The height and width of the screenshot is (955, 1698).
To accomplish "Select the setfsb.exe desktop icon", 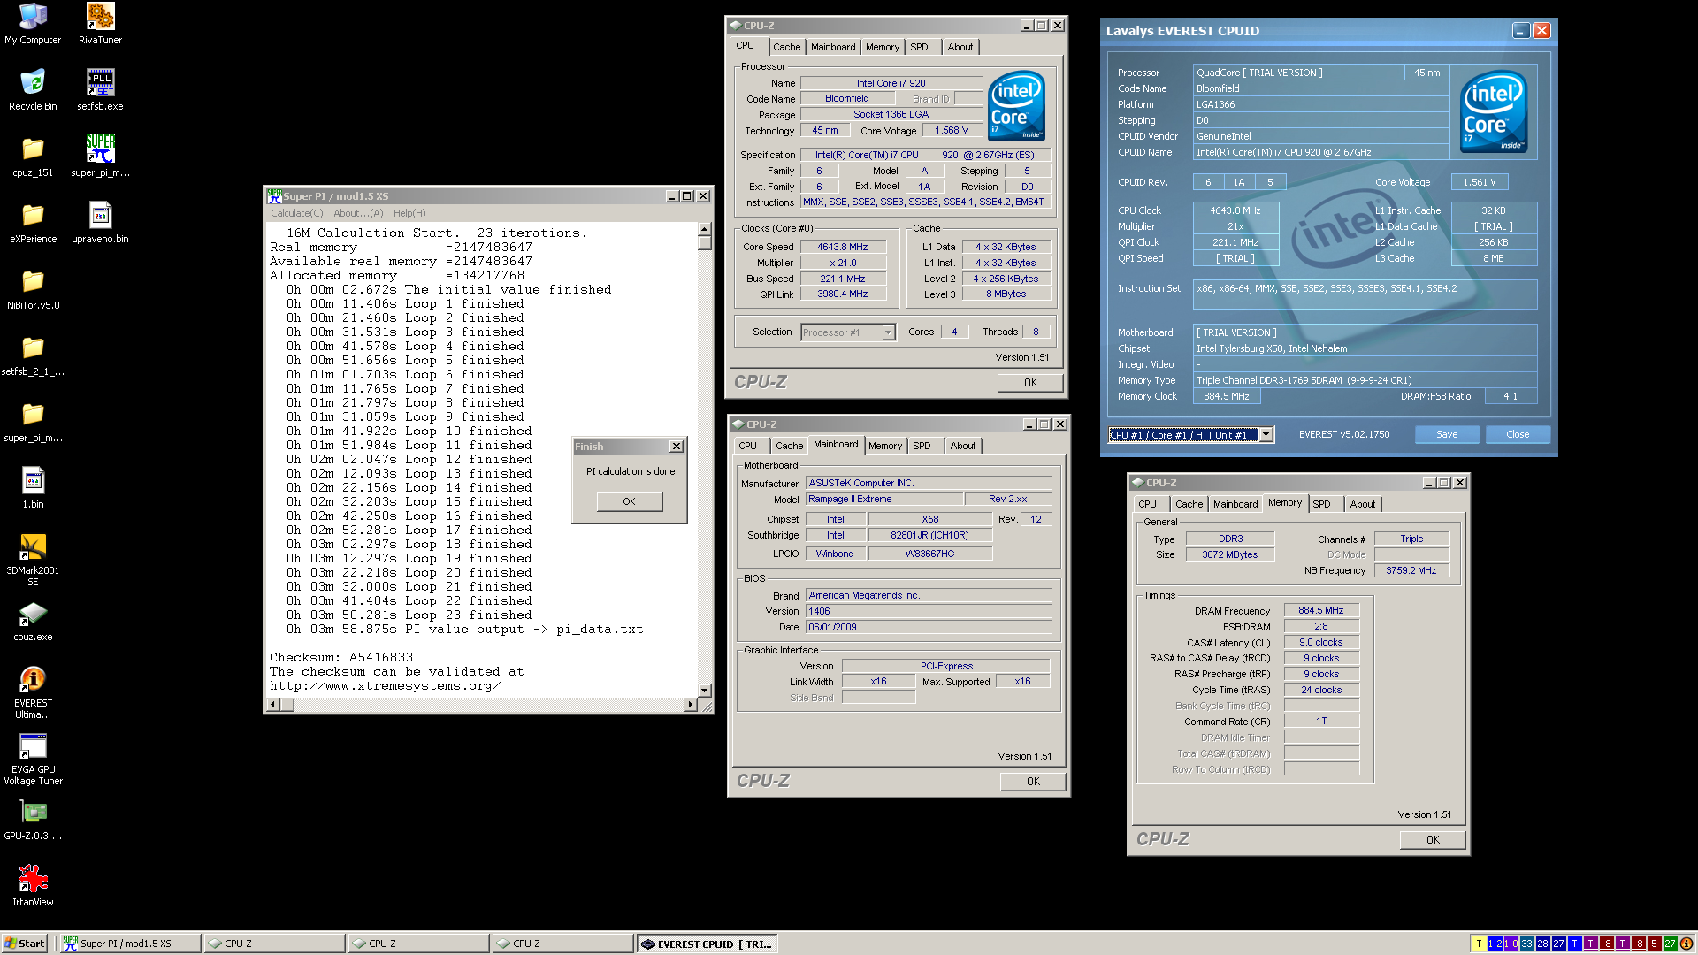I will 100,90.
